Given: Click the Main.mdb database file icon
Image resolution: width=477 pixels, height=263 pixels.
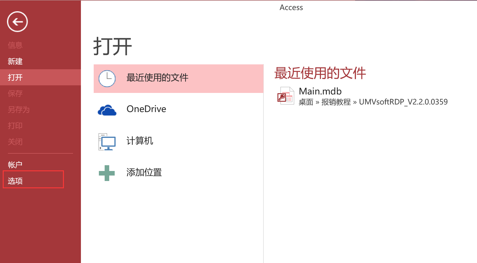Looking at the screenshot, I should coord(286,96).
